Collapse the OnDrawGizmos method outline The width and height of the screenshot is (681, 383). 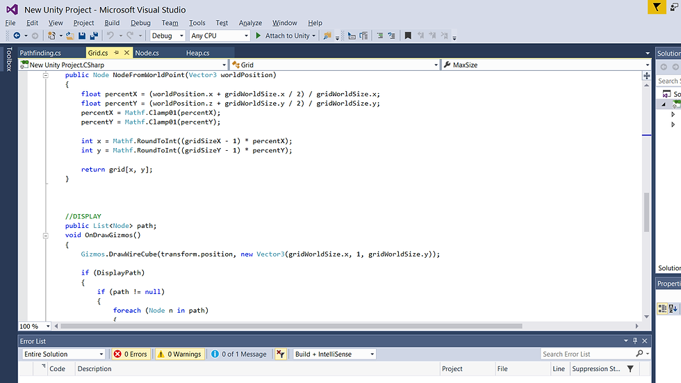(x=46, y=236)
